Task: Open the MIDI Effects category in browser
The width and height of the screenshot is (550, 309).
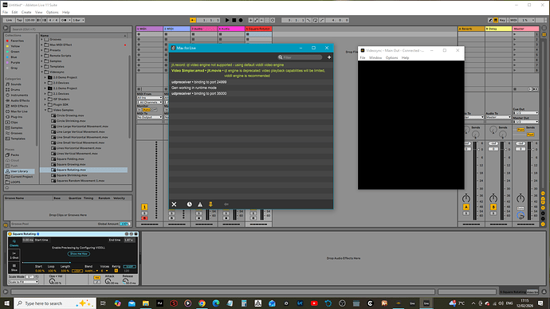Action: pyautogui.click(x=19, y=106)
